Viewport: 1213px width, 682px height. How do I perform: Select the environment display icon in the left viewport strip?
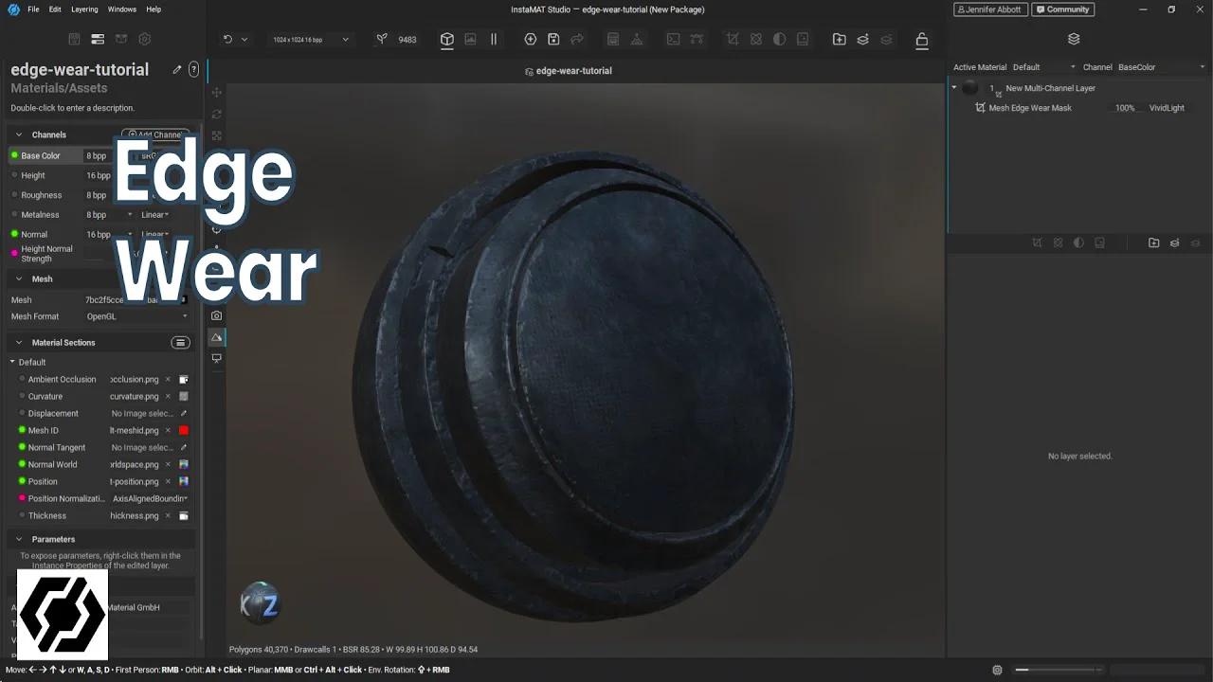click(216, 337)
